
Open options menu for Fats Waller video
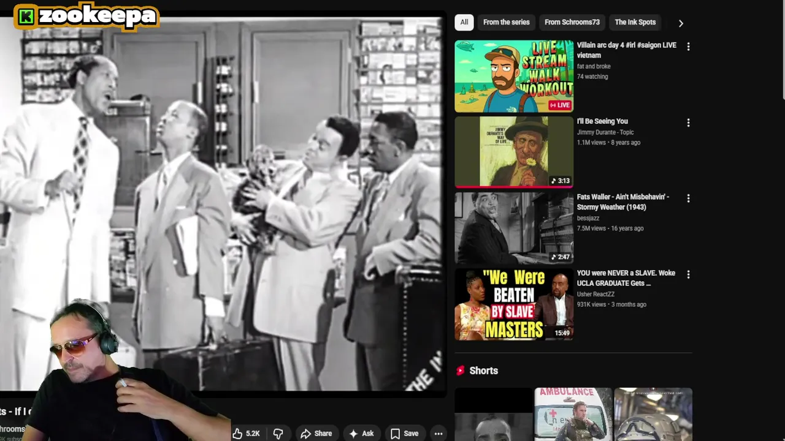pyautogui.click(x=688, y=198)
